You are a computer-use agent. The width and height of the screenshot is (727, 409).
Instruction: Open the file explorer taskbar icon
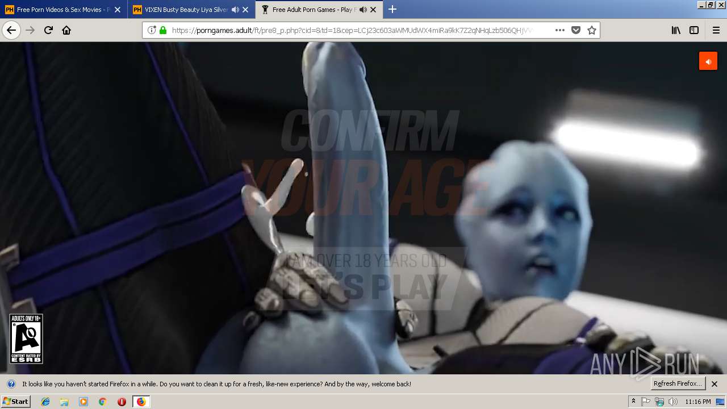click(64, 402)
